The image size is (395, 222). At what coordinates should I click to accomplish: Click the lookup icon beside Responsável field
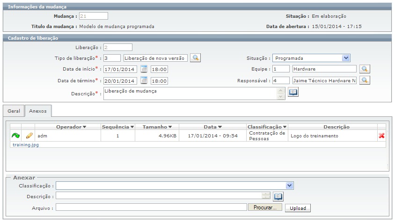click(x=365, y=80)
